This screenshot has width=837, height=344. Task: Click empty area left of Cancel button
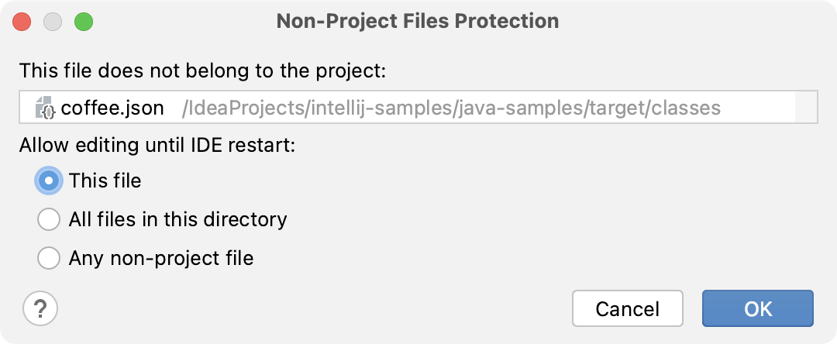point(310,308)
